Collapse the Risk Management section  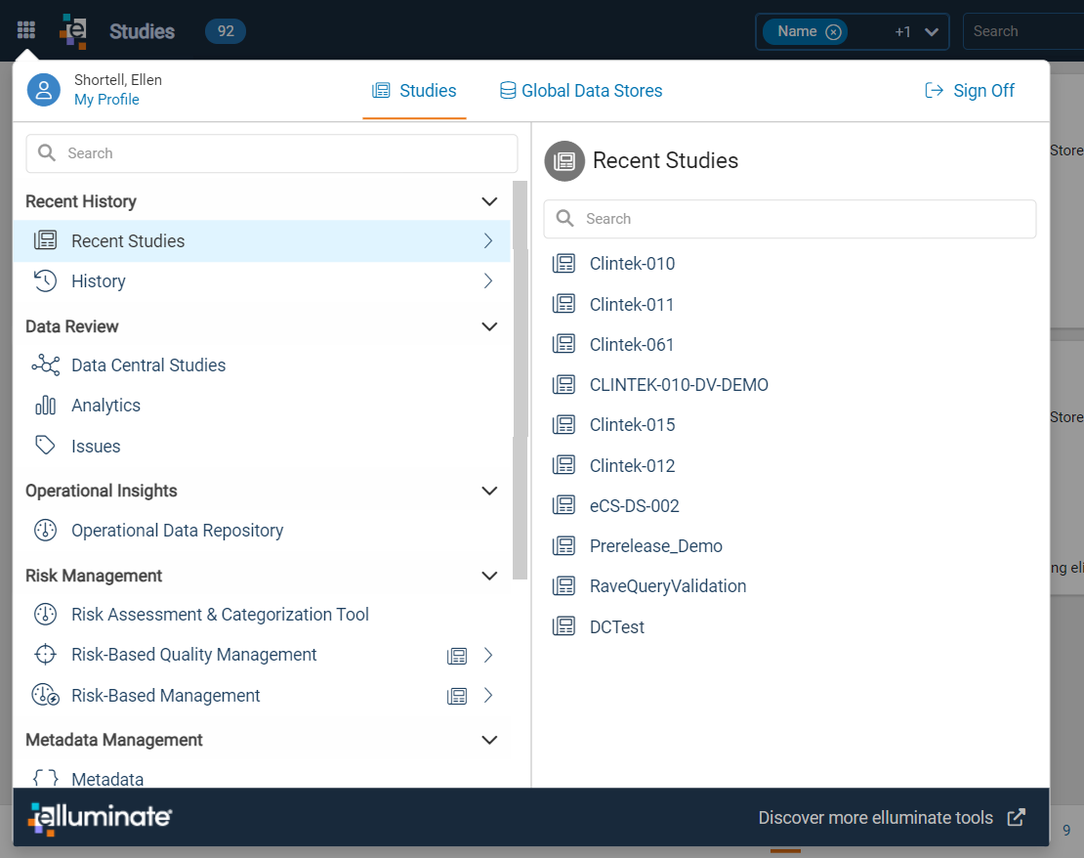click(488, 576)
